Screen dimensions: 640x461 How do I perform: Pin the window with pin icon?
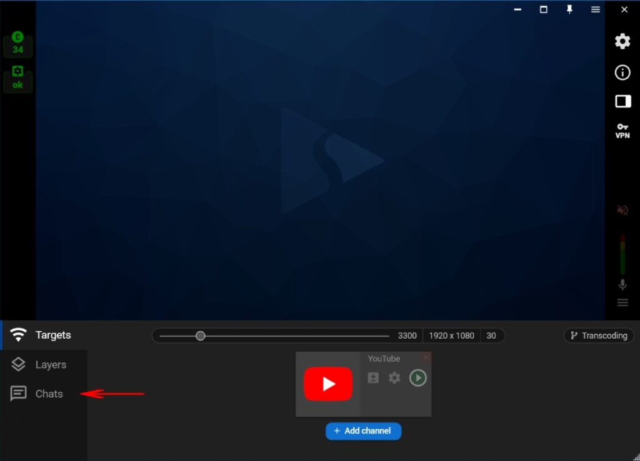click(x=569, y=9)
